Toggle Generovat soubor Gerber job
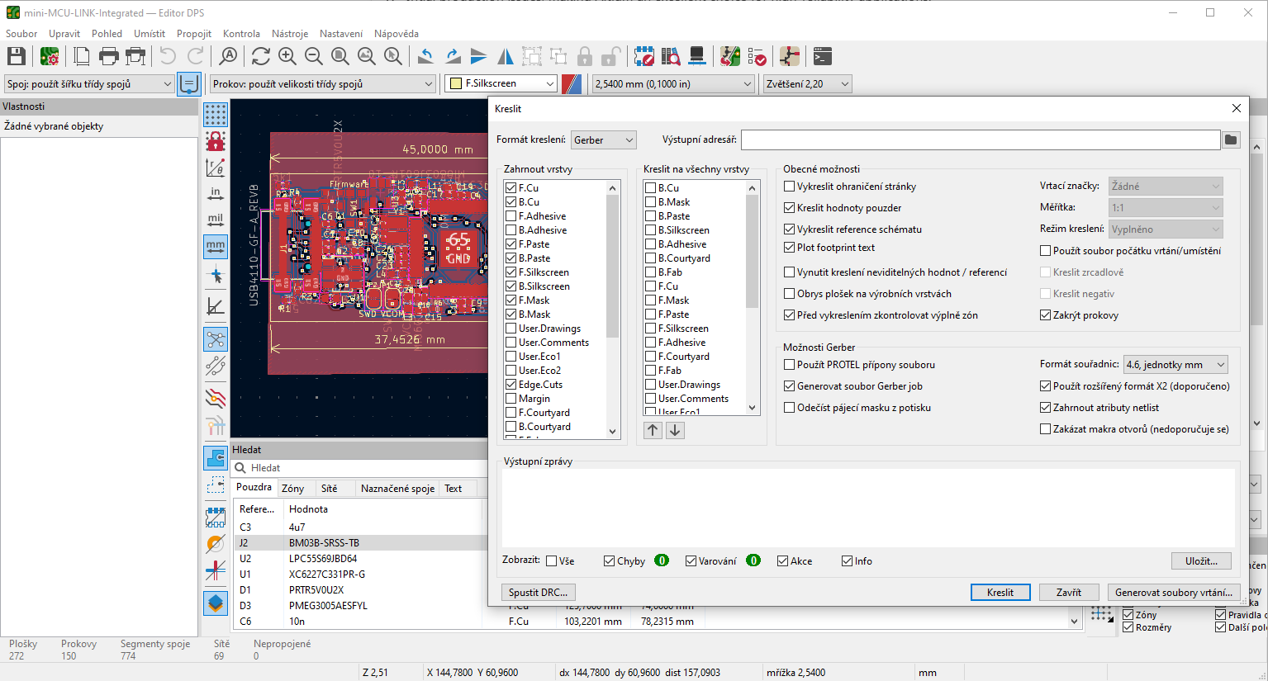This screenshot has width=1268, height=681. pos(790,386)
